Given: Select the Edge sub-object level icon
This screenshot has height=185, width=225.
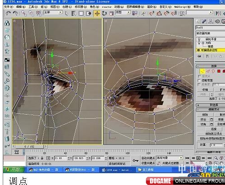Looking at the screenshot, I should pos(208,71).
